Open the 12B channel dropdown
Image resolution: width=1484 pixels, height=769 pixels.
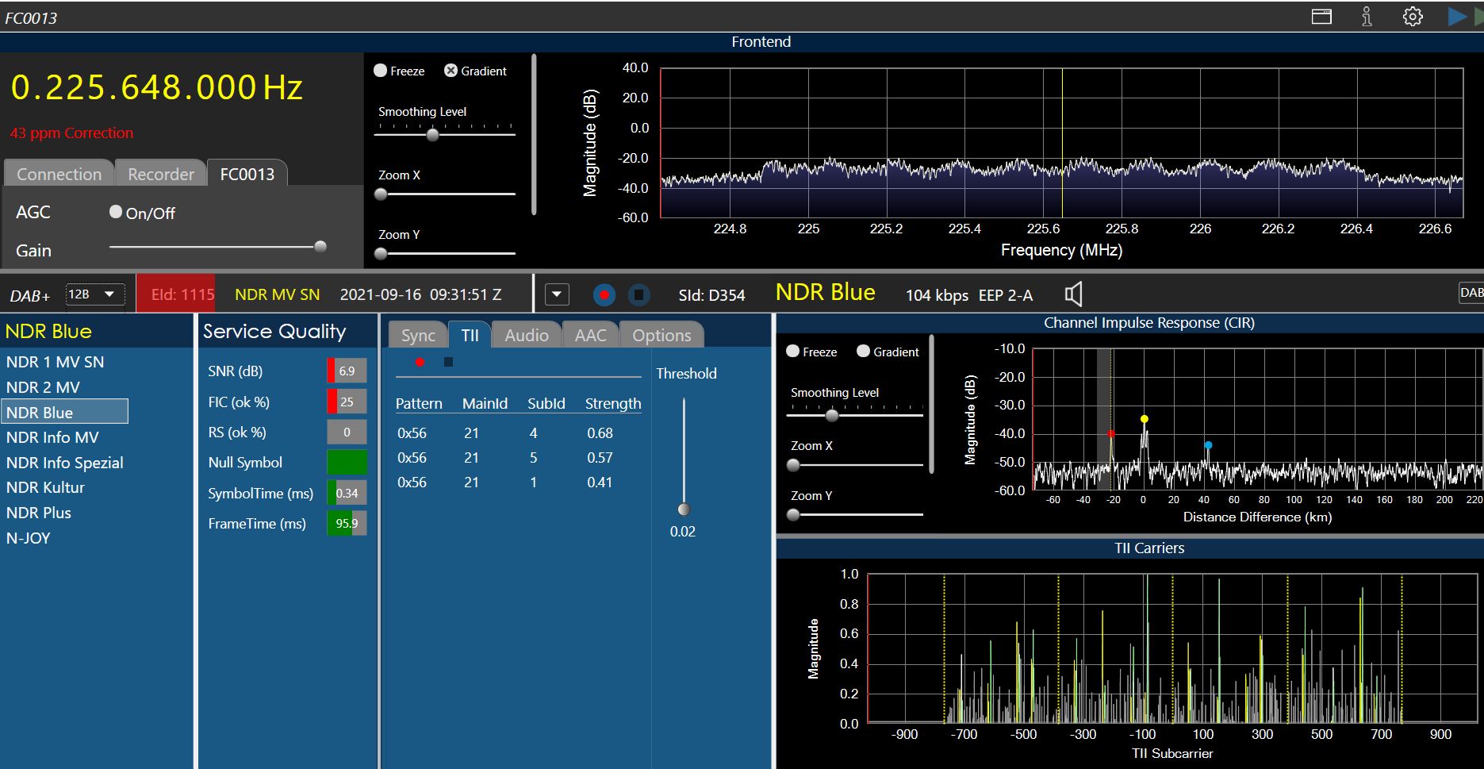94,294
